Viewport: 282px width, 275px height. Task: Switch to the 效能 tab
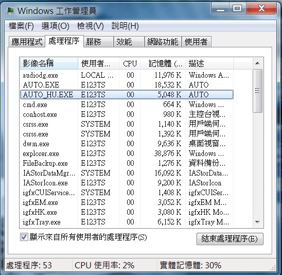coord(129,42)
